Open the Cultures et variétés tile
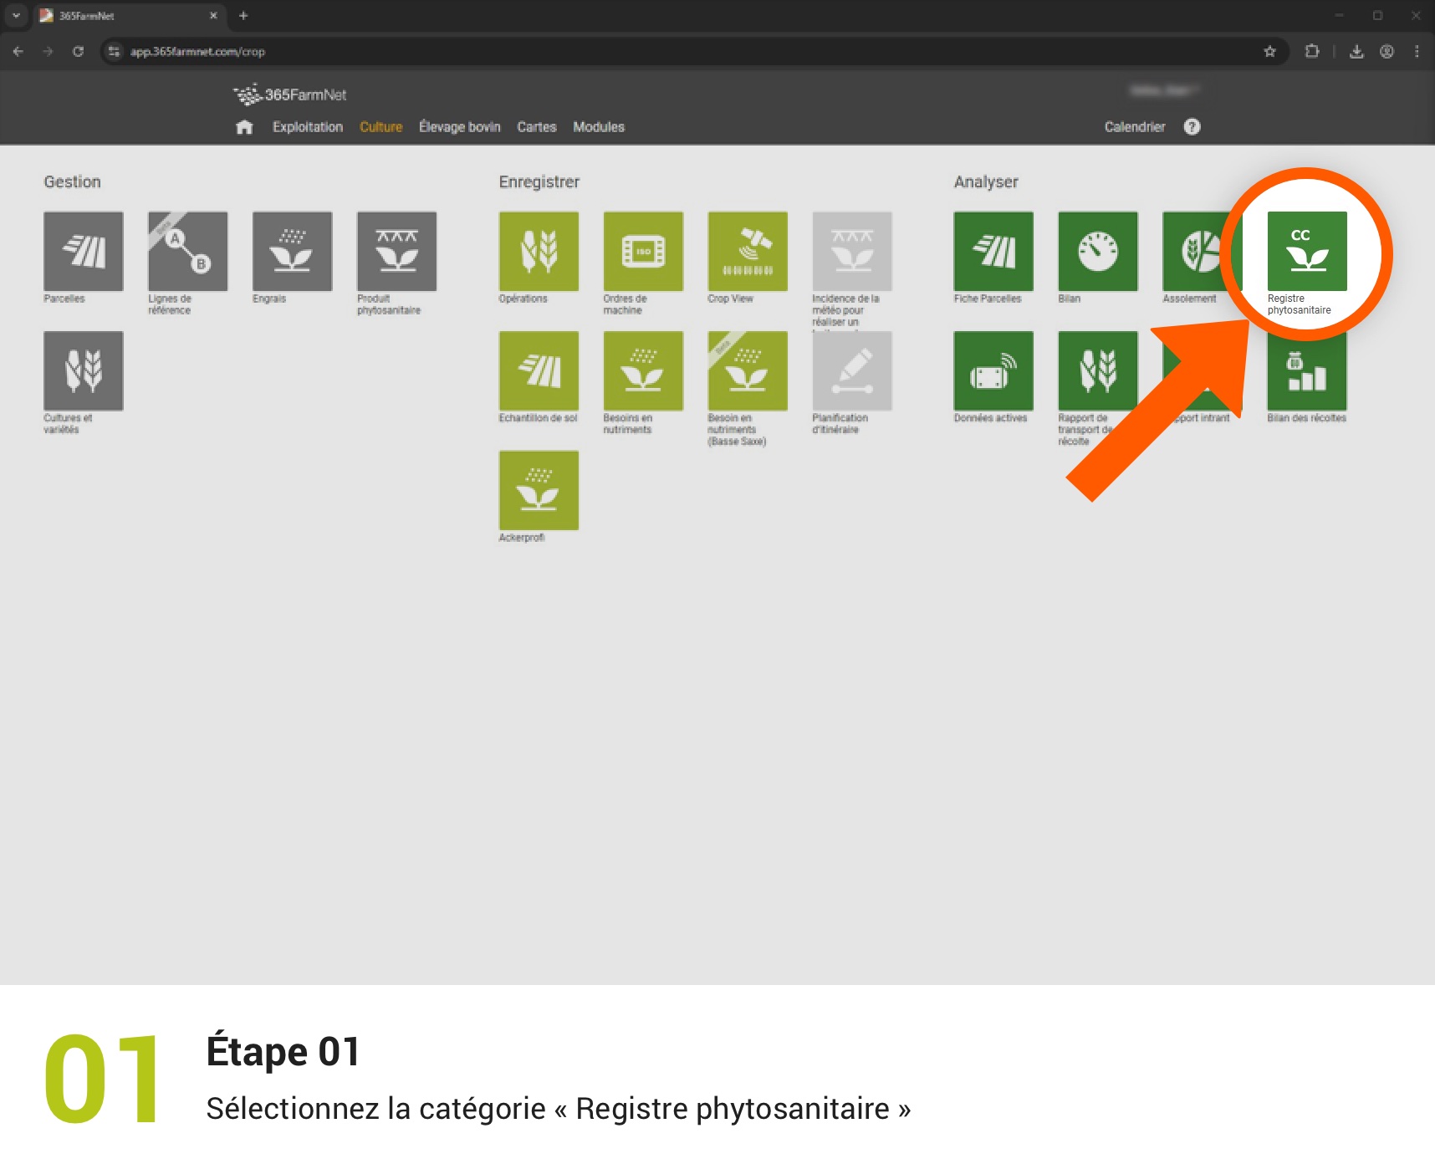Viewport: 1435px width, 1164px height. 84,370
